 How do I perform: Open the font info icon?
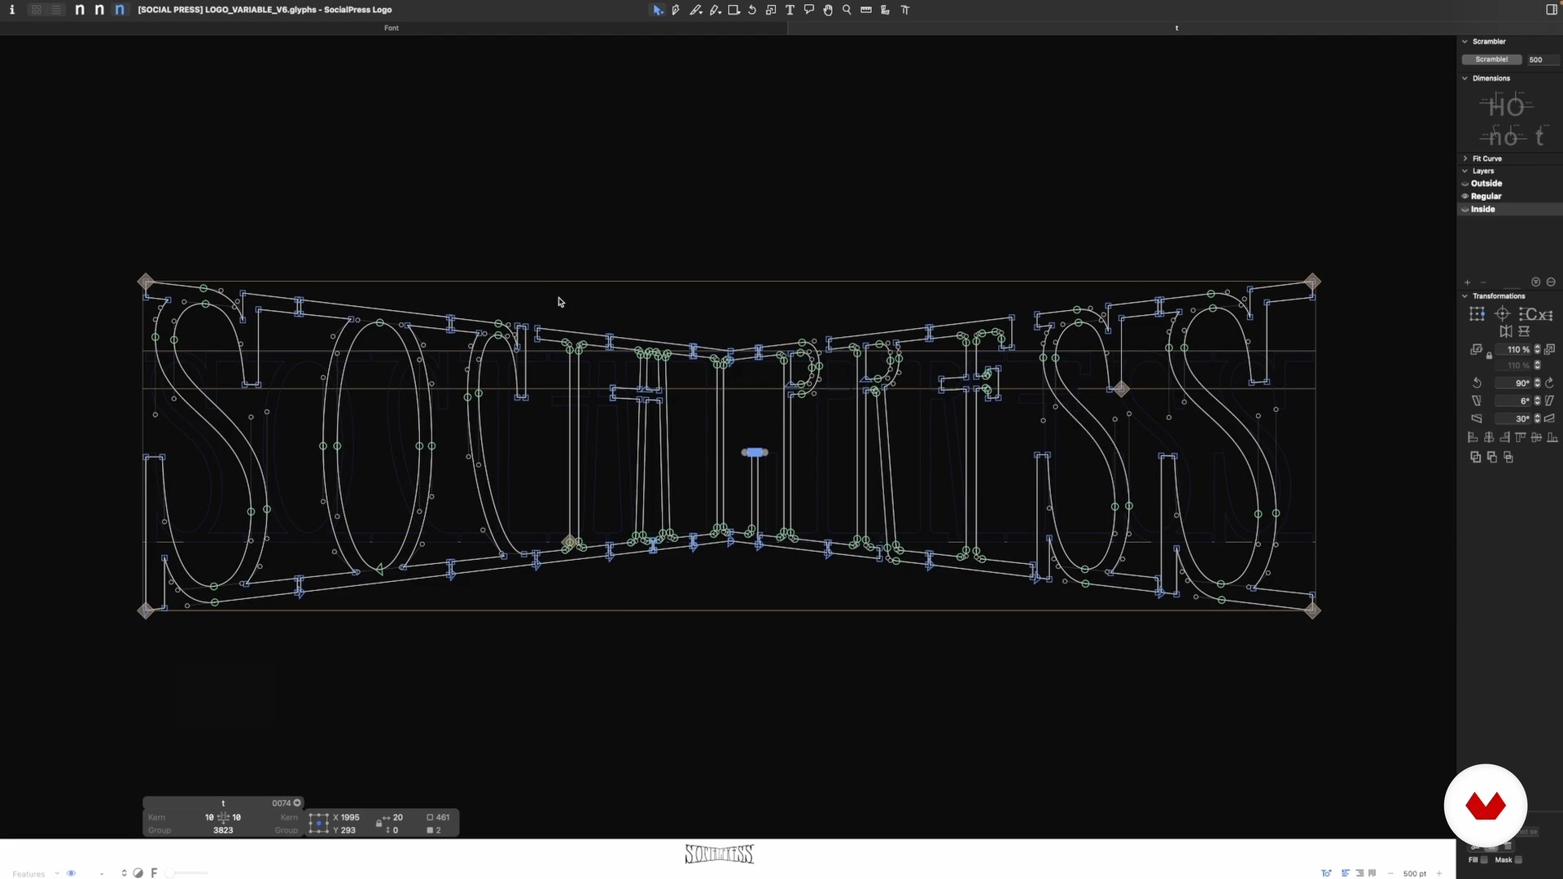coord(11,10)
